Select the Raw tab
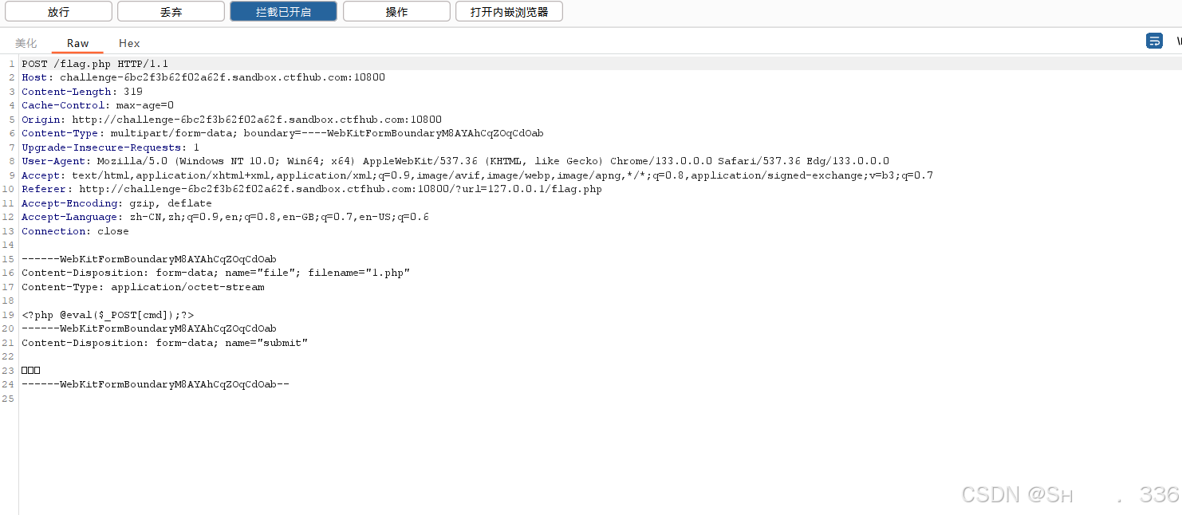The width and height of the screenshot is (1182, 515). [78, 43]
